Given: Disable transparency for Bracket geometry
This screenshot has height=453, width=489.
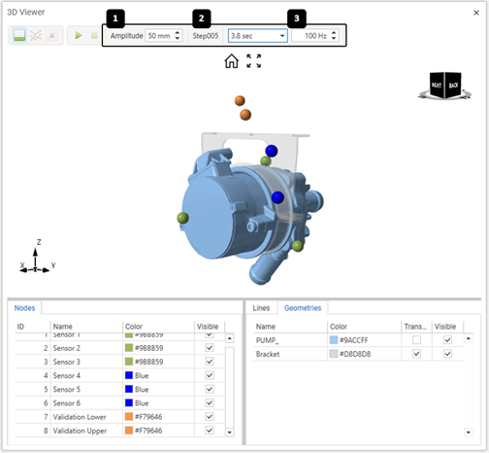Looking at the screenshot, I should click(x=416, y=354).
